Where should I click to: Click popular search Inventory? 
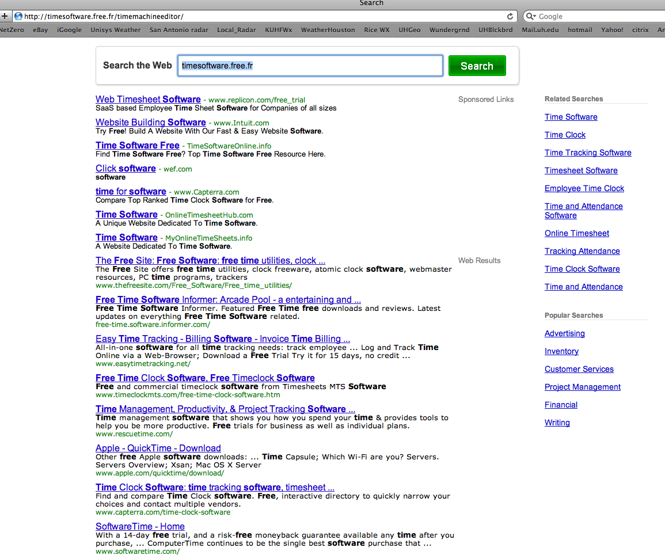click(561, 351)
